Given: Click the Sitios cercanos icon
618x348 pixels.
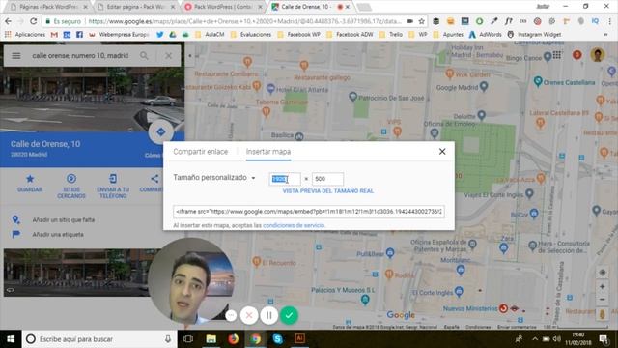Looking at the screenshot, I should (71, 179).
